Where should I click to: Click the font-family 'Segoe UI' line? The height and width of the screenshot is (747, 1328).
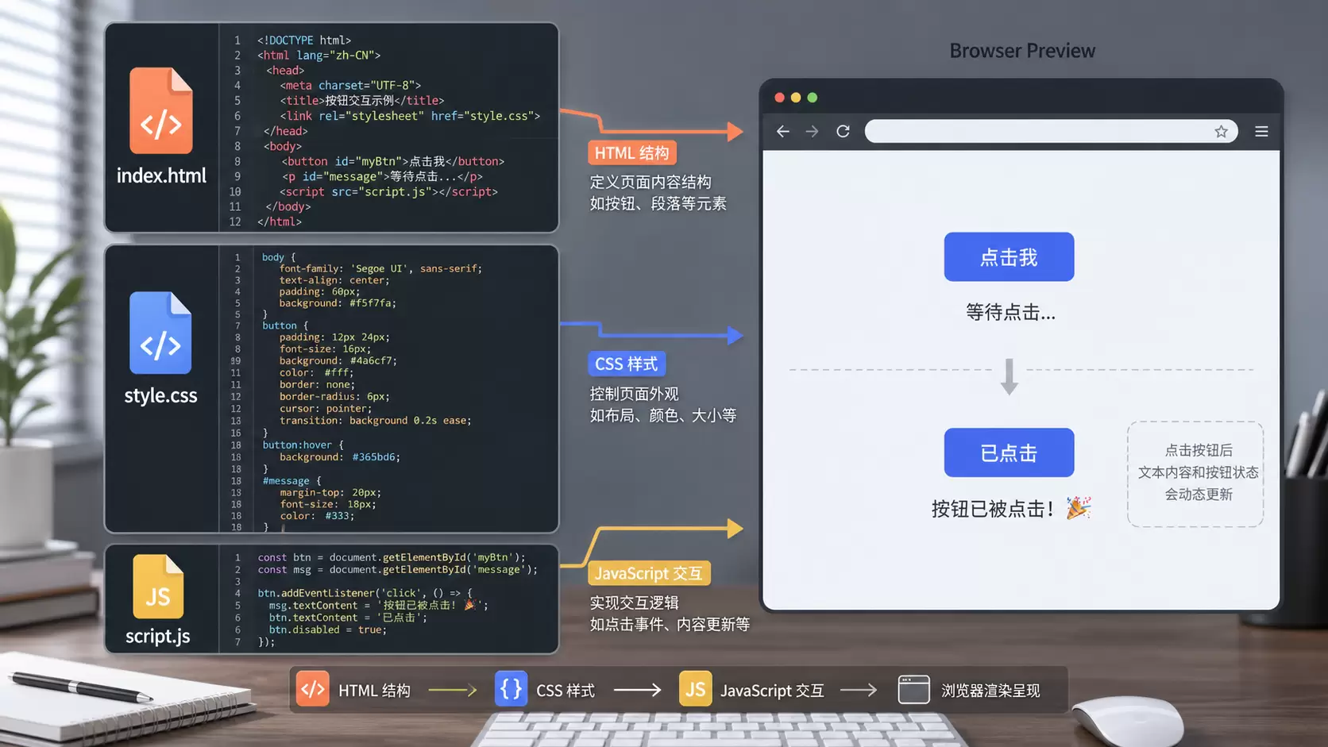click(x=380, y=268)
